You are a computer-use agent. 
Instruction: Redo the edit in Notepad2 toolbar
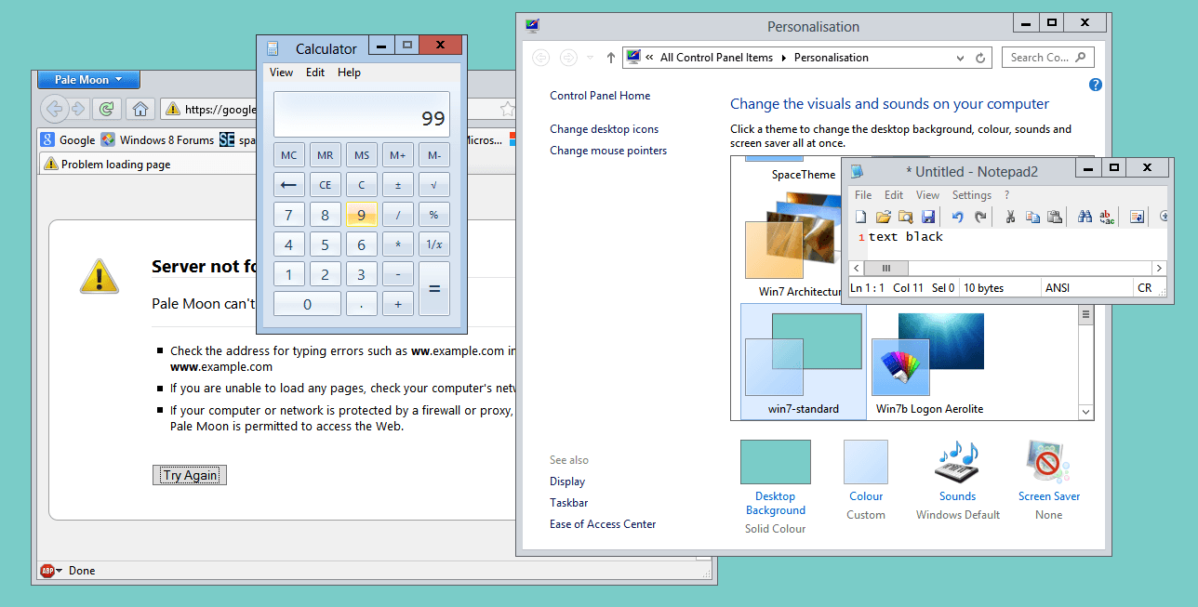[980, 217]
